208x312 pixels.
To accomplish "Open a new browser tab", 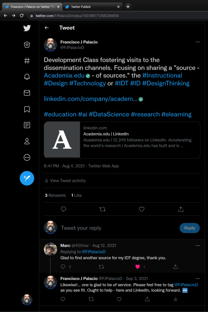I will coord(128,7).
